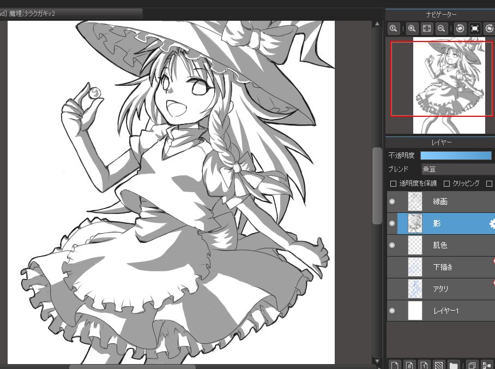Screen dimensions: 495x369
Task: Fit canvas to window in Navigator
Action: point(426,28)
